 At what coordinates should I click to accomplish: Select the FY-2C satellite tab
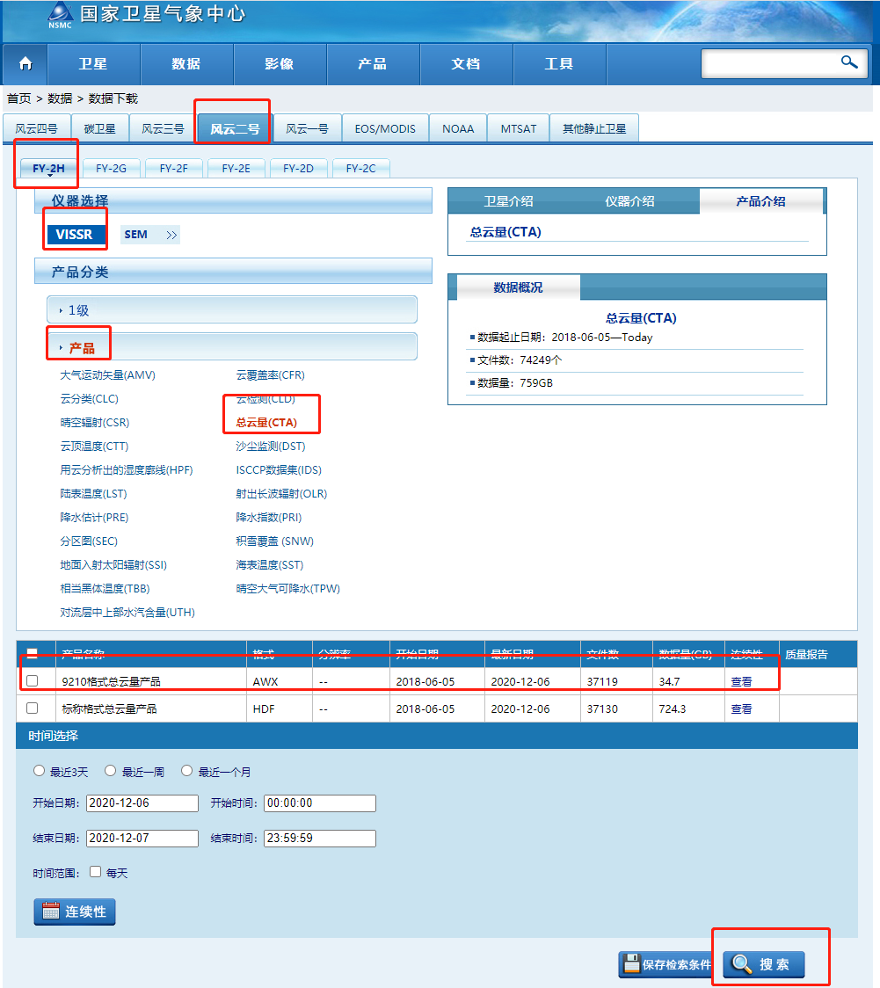pos(361,168)
